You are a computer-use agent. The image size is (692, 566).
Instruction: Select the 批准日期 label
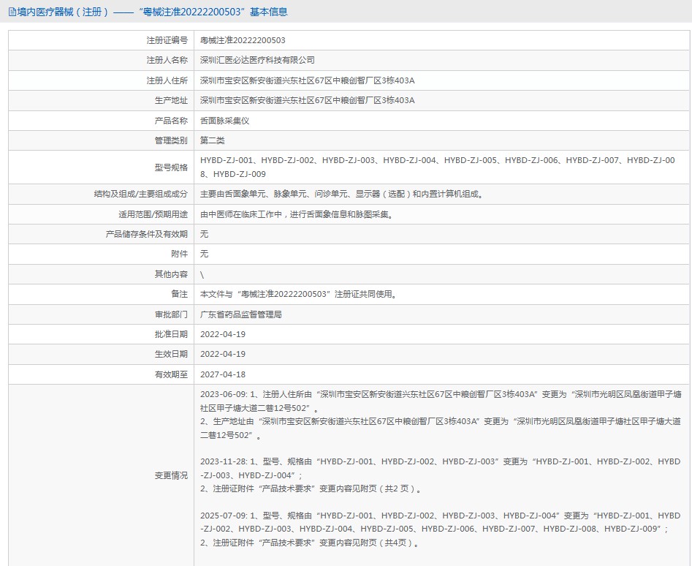171,334
